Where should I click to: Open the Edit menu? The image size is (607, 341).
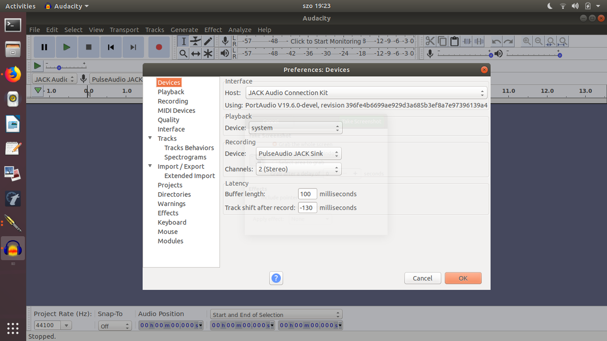(x=52, y=29)
